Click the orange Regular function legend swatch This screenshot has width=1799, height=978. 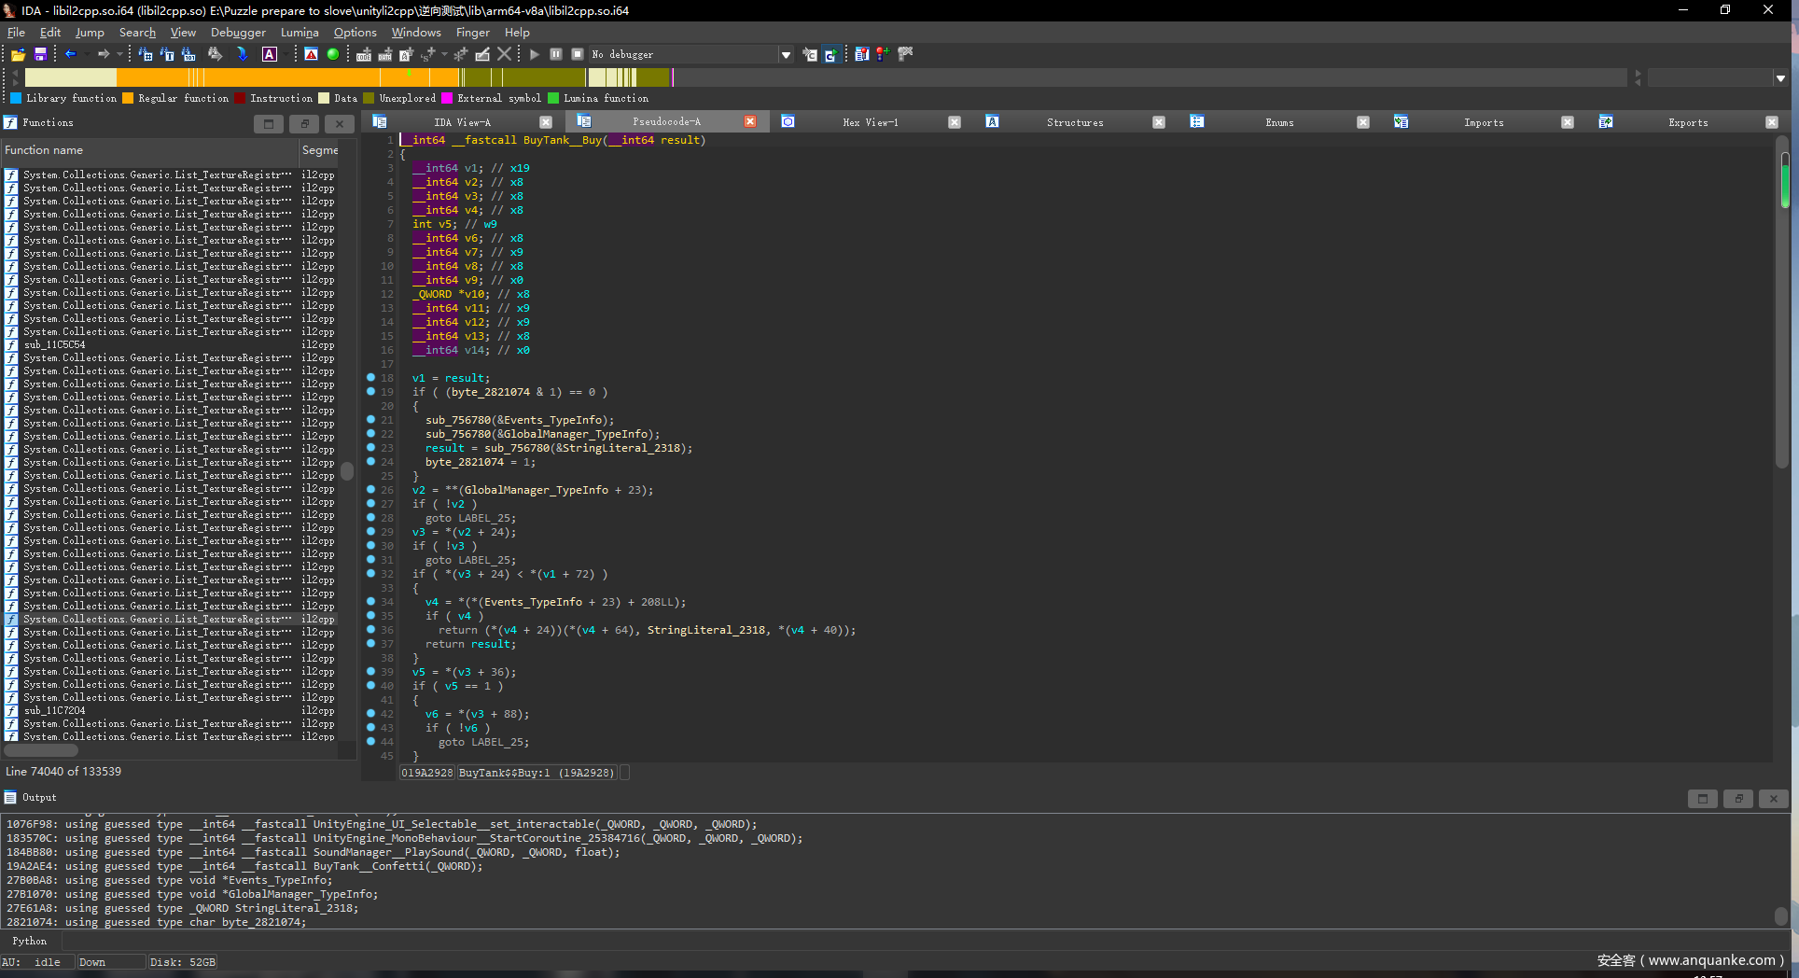coord(128,98)
